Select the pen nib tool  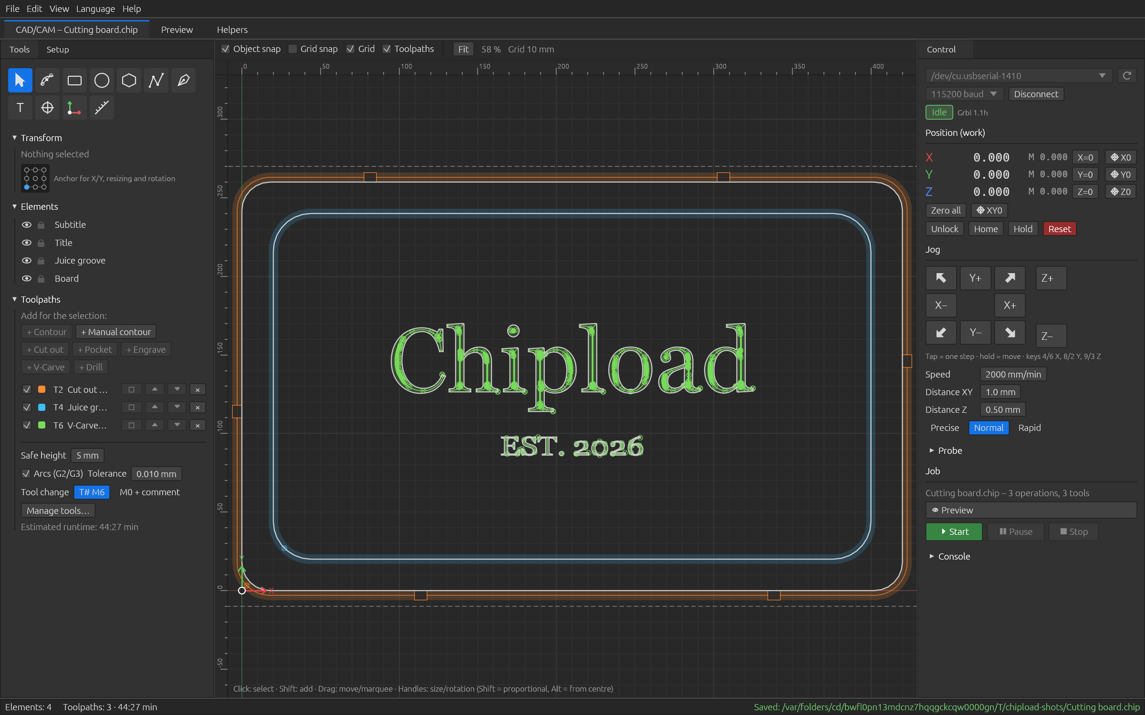pyautogui.click(x=183, y=80)
